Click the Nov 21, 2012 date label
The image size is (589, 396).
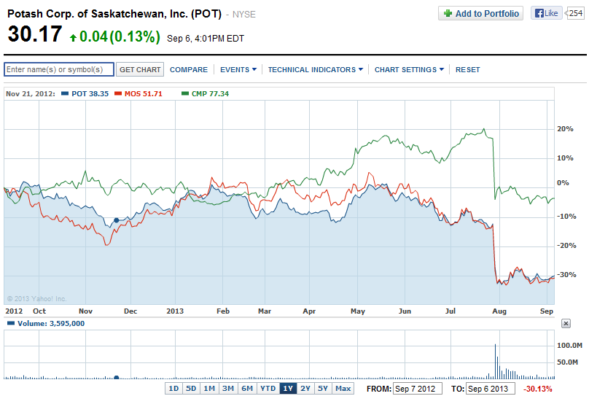click(x=31, y=93)
